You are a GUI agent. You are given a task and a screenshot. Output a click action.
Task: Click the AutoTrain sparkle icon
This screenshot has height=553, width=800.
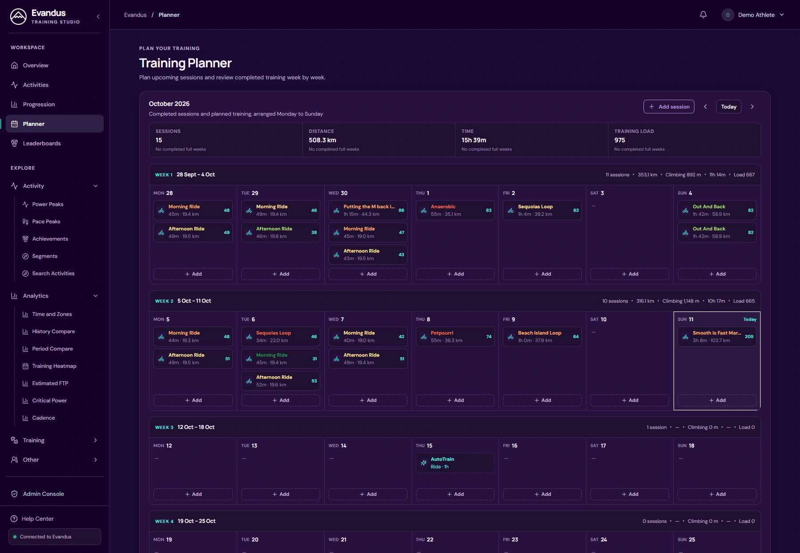coord(424,463)
